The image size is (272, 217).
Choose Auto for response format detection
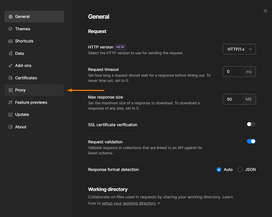(x=219, y=170)
